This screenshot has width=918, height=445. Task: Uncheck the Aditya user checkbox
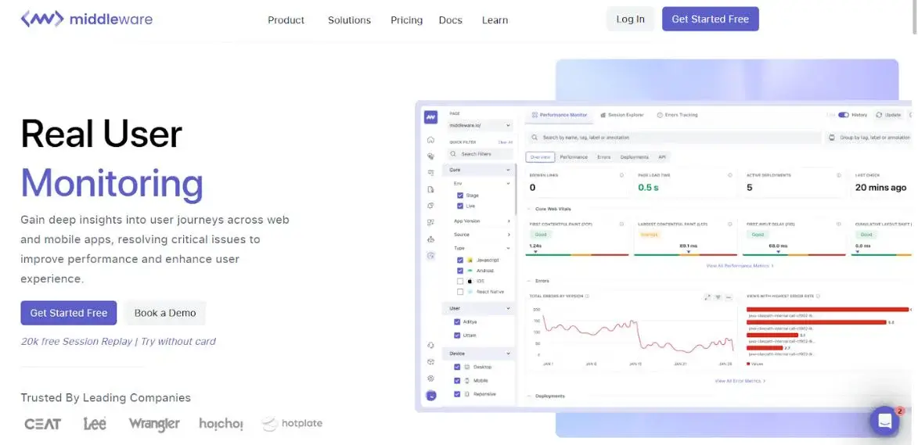[457, 321]
